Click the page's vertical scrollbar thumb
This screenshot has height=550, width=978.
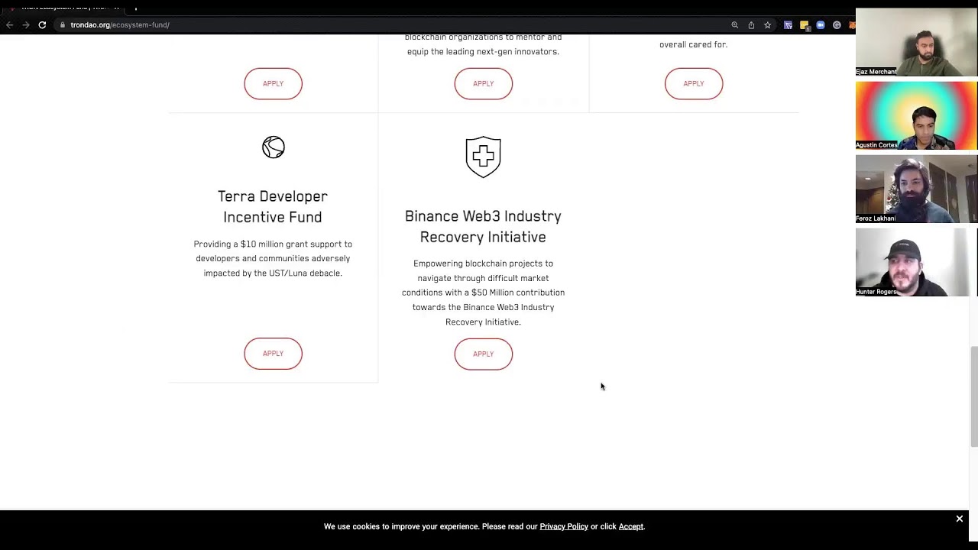(973, 396)
